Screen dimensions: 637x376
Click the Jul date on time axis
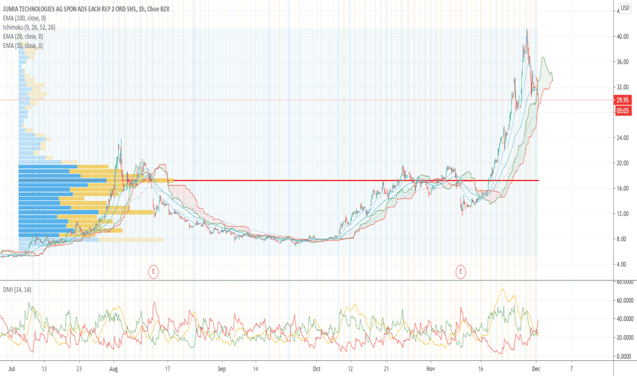click(x=12, y=368)
